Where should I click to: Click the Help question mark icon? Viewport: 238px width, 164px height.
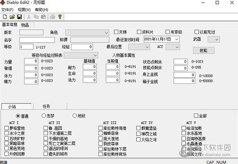click(59, 17)
